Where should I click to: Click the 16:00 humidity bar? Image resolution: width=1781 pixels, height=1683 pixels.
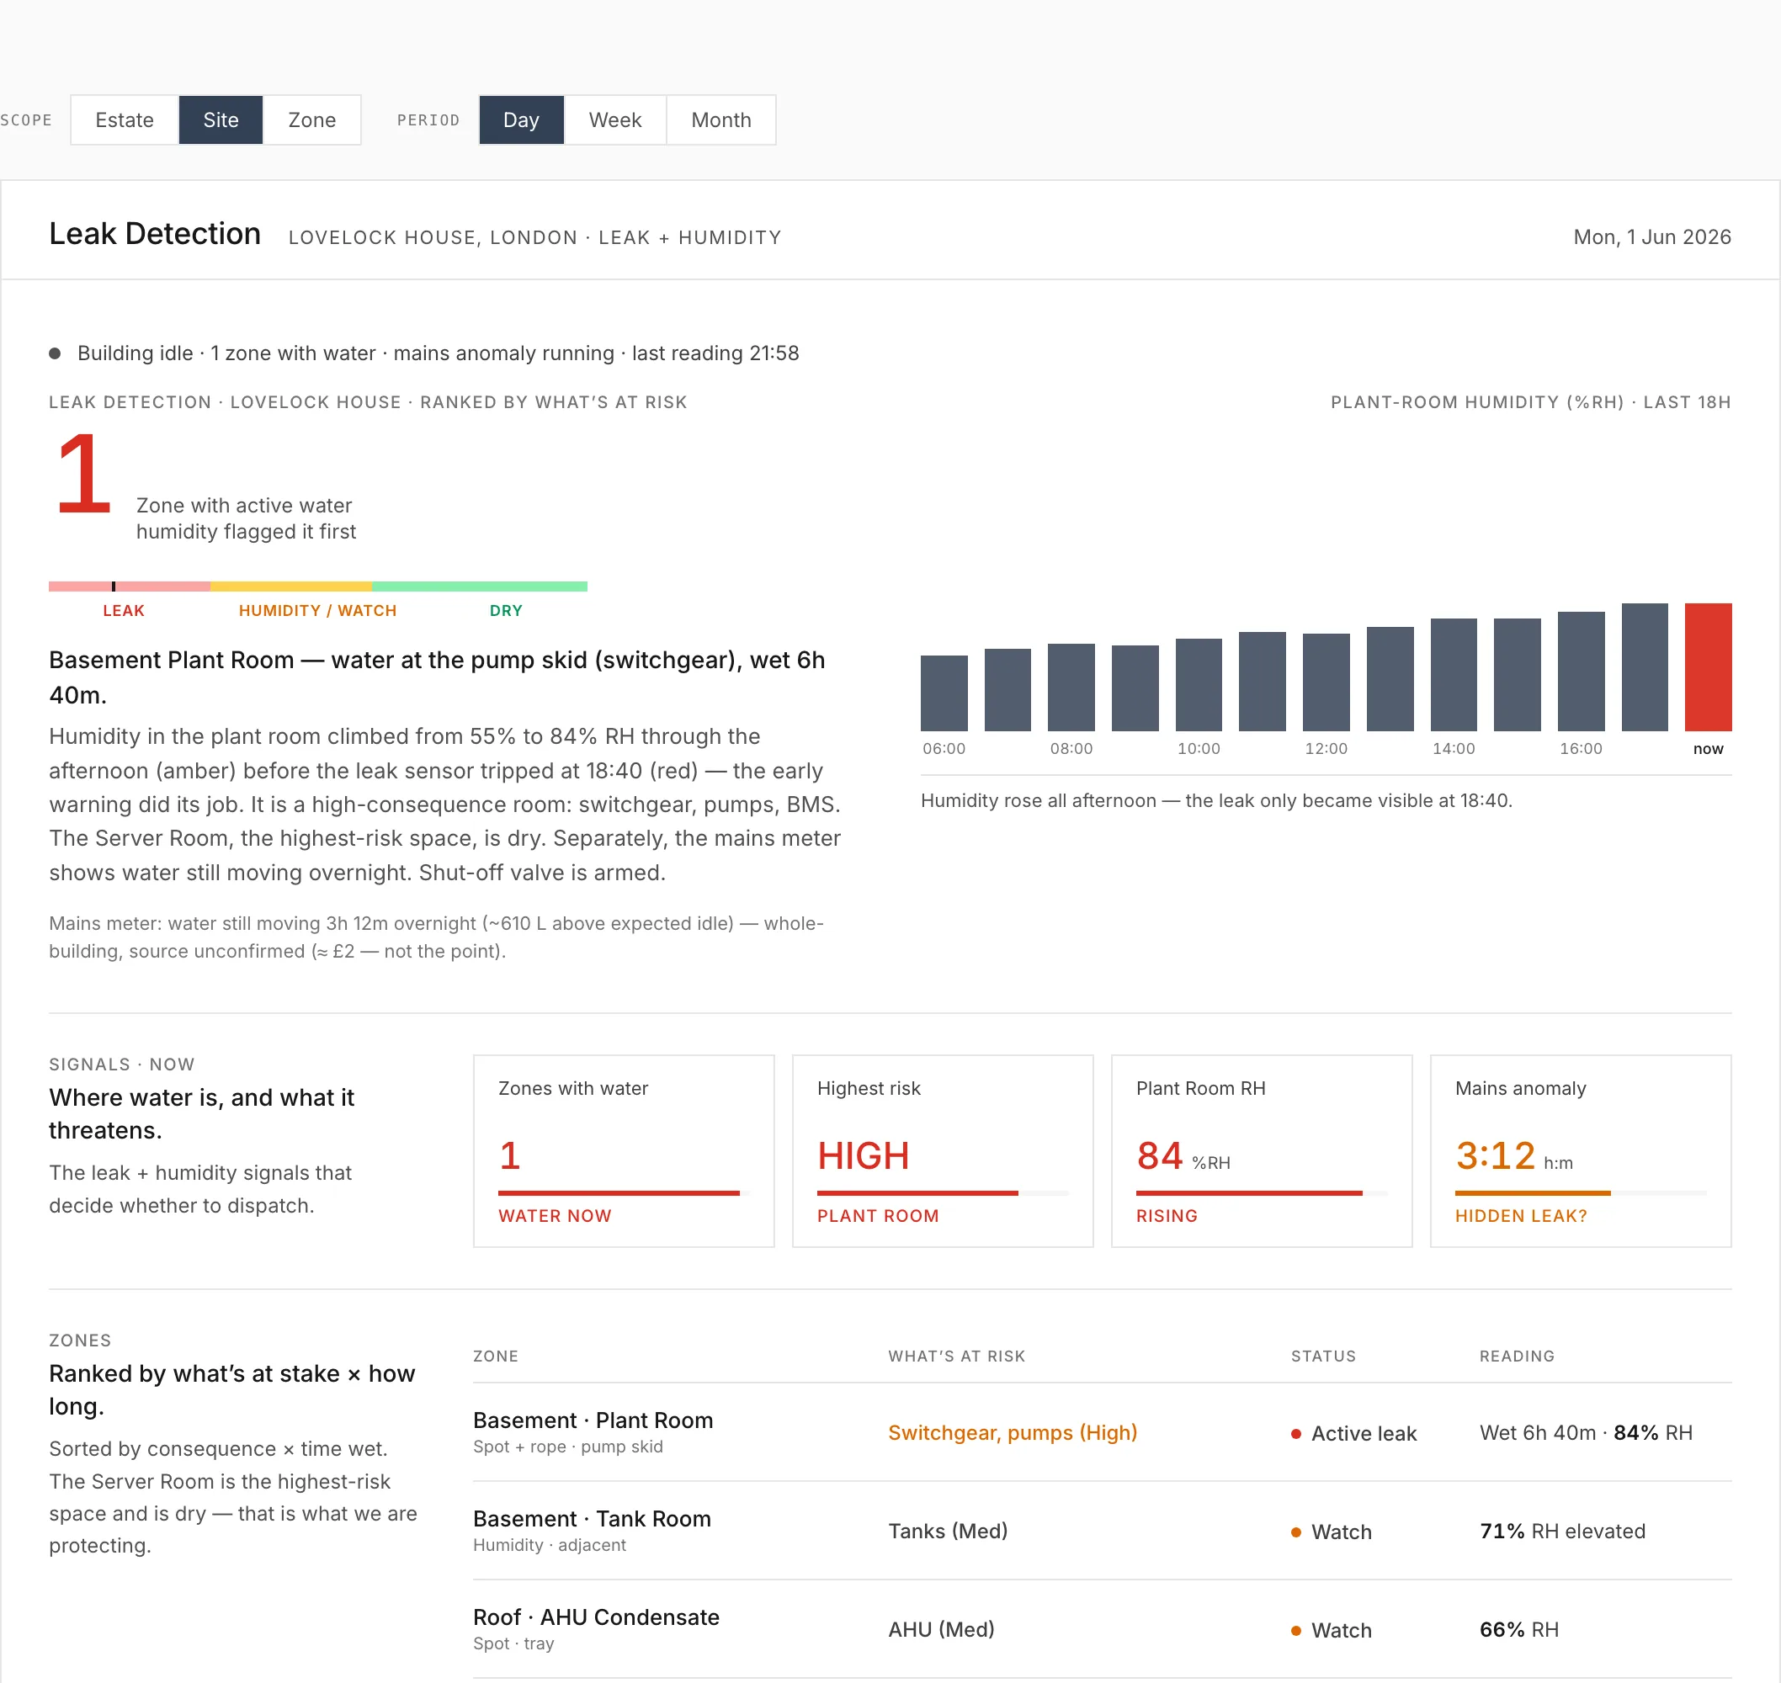point(1581,671)
